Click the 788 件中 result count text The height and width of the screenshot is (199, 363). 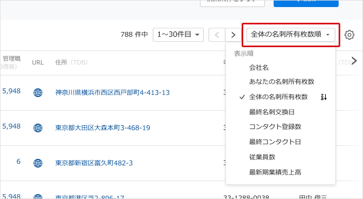(x=134, y=35)
